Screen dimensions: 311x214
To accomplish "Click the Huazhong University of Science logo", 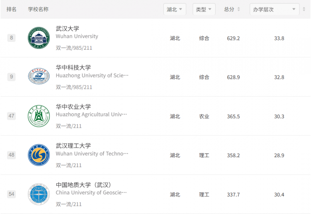I will [39, 76].
